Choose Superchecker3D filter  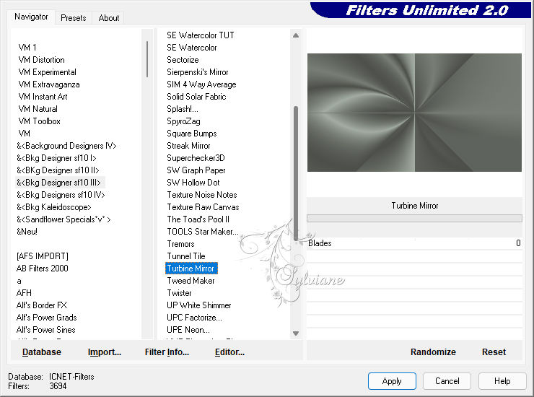[x=196, y=158]
